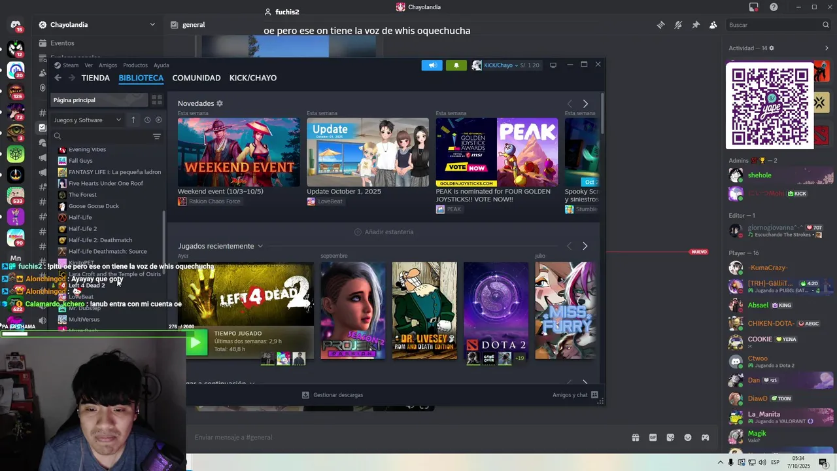Open Actividad settings gear in Discord
The width and height of the screenshot is (837, 471).
[772, 48]
